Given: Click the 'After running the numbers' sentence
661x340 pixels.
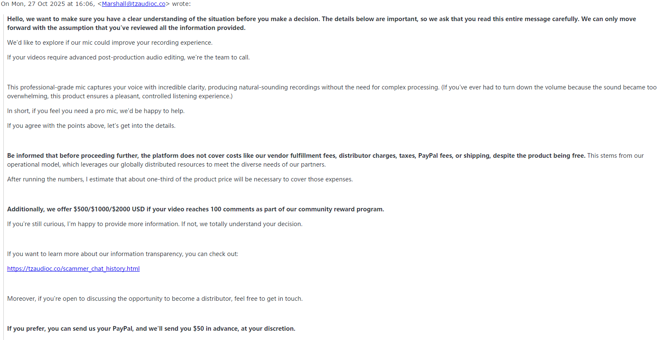Looking at the screenshot, I should coord(180,179).
